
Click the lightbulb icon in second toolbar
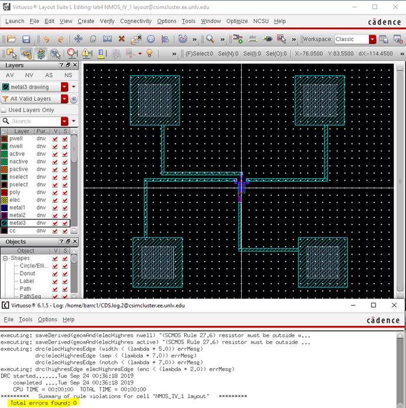(150, 53)
